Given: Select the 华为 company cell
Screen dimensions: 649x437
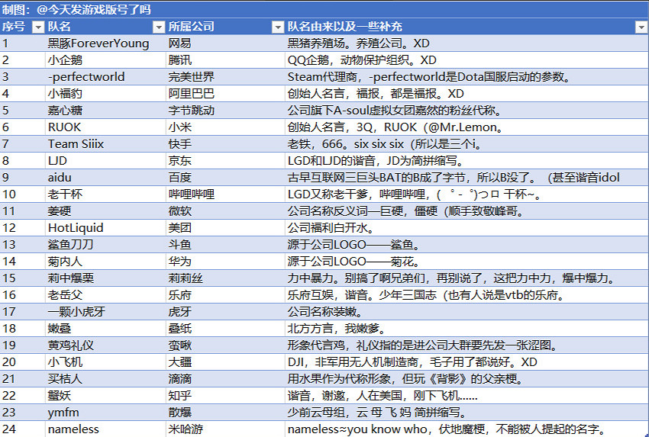Looking at the screenshot, I should [180, 262].
